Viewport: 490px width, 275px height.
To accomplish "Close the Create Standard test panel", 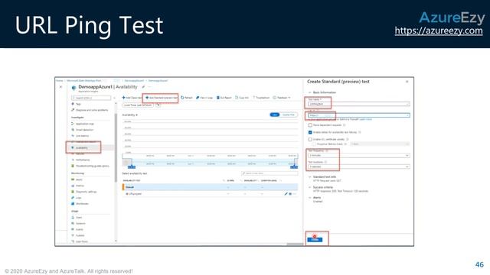I will pyautogui.click(x=407, y=82).
